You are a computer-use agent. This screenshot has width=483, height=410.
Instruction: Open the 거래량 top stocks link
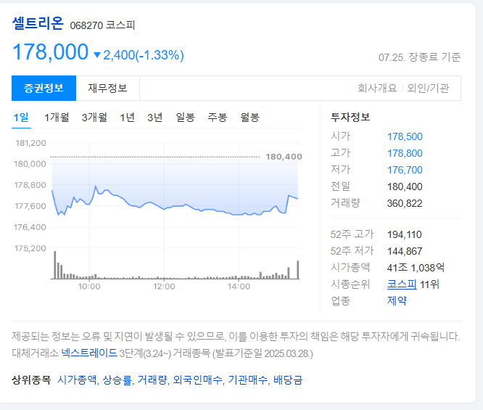click(152, 380)
